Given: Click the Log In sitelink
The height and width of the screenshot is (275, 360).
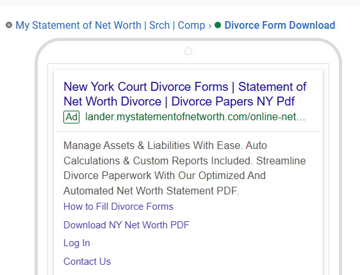Looking at the screenshot, I should click(77, 243).
